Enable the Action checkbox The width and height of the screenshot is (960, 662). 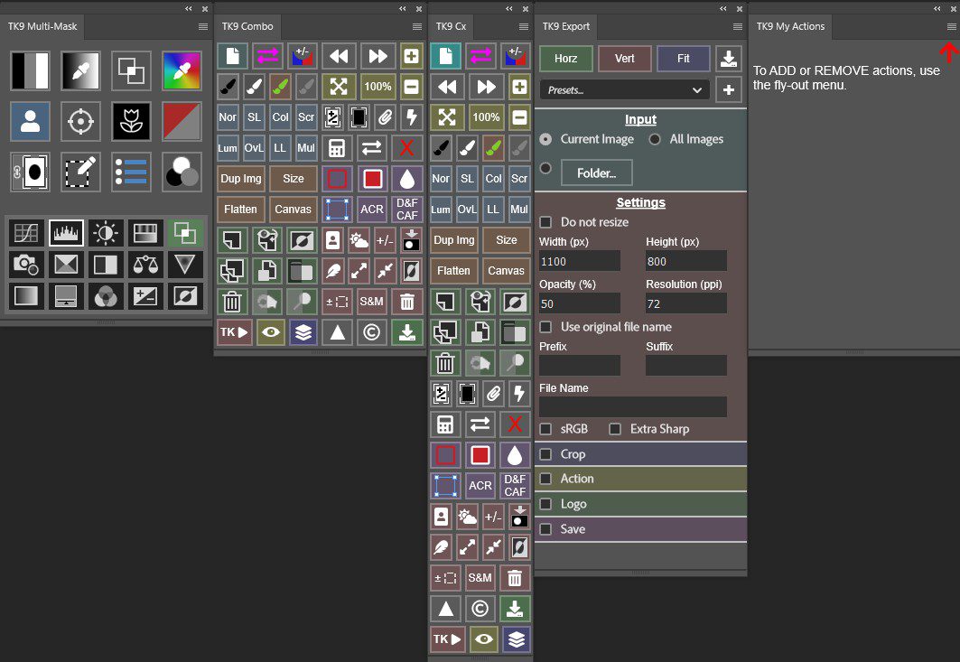click(x=545, y=479)
